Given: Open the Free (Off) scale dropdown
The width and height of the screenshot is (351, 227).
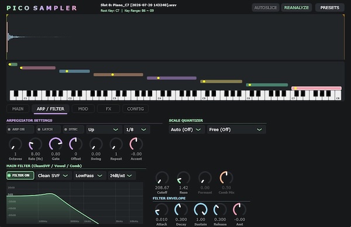Looking at the screenshot, I should pos(236,130).
